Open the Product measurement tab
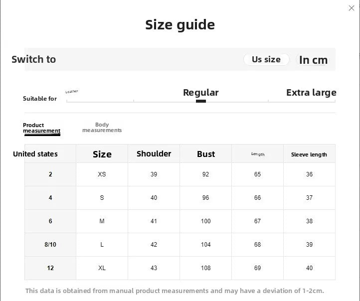Image resolution: width=360 pixels, height=301 pixels. coord(41,128)
